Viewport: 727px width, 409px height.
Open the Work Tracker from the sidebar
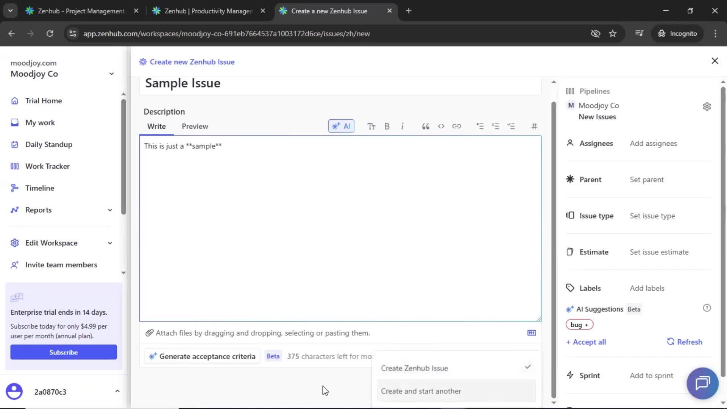(47, 166)
